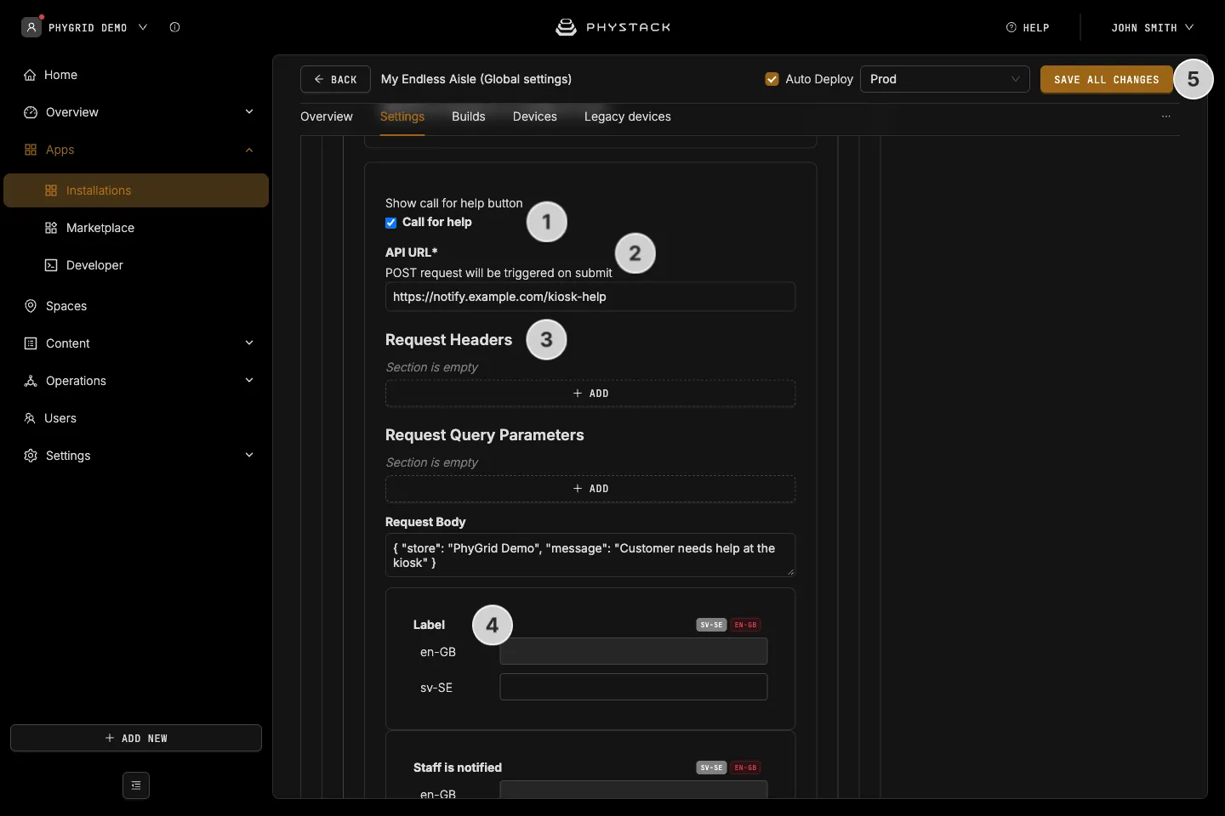This screenshot has height=816, width=1225.
Task: Switch to the Legacy devices tab
Action: 628,116
